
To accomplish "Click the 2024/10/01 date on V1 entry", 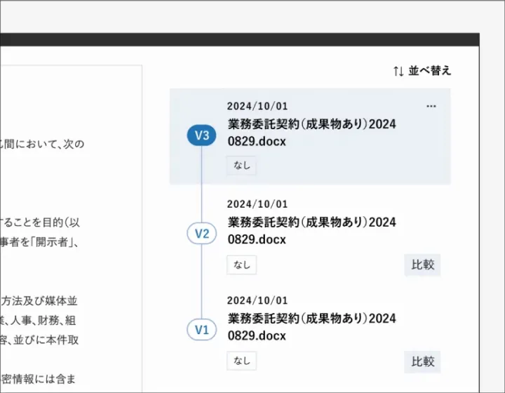I will [x=257, y=300].
